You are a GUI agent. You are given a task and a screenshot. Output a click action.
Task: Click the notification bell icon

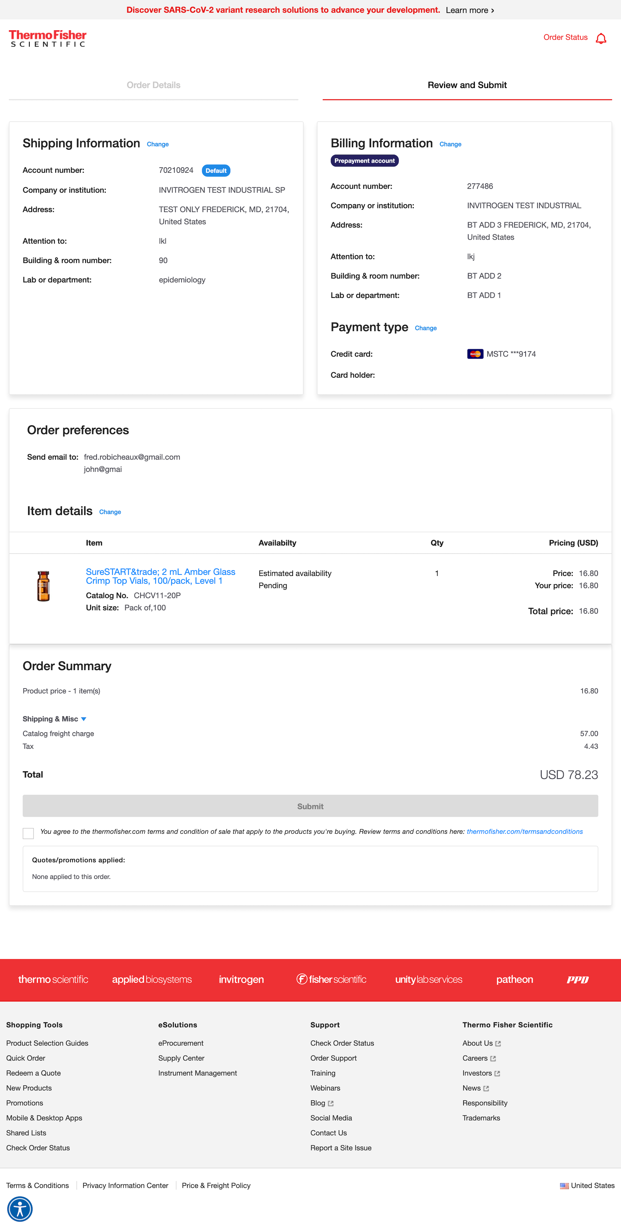point(601,38)
